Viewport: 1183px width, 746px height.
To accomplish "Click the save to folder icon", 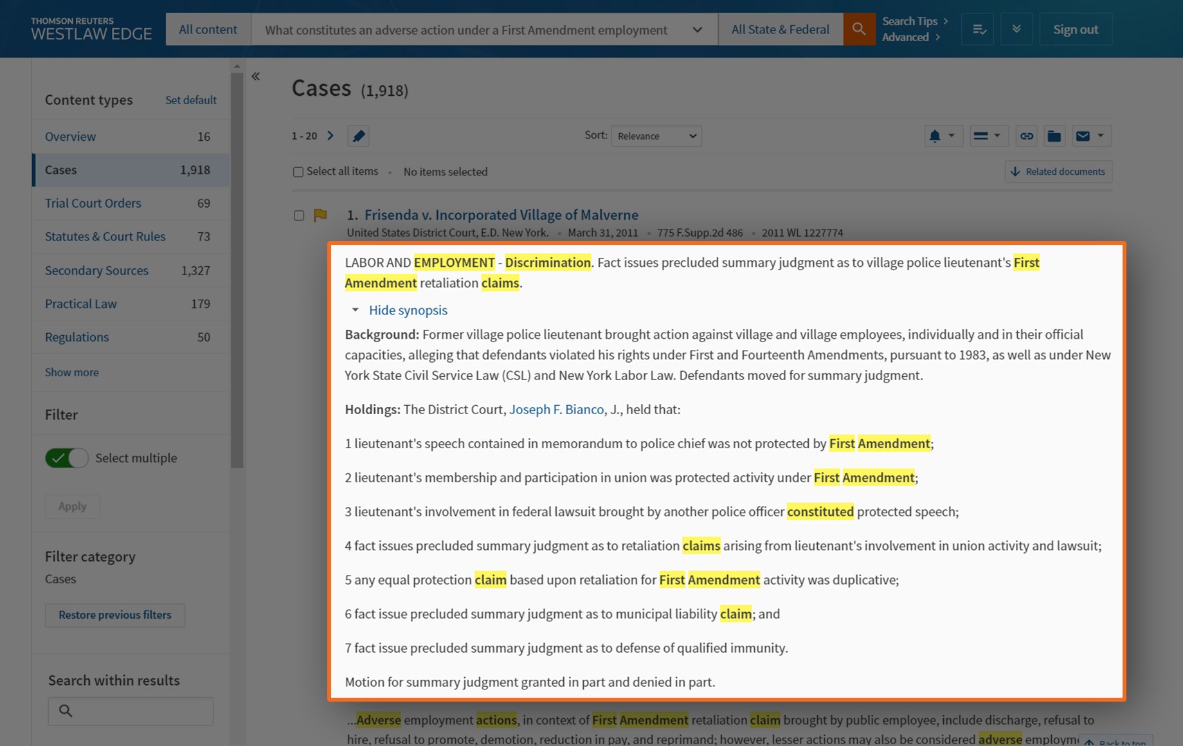I will (1054, 136).
